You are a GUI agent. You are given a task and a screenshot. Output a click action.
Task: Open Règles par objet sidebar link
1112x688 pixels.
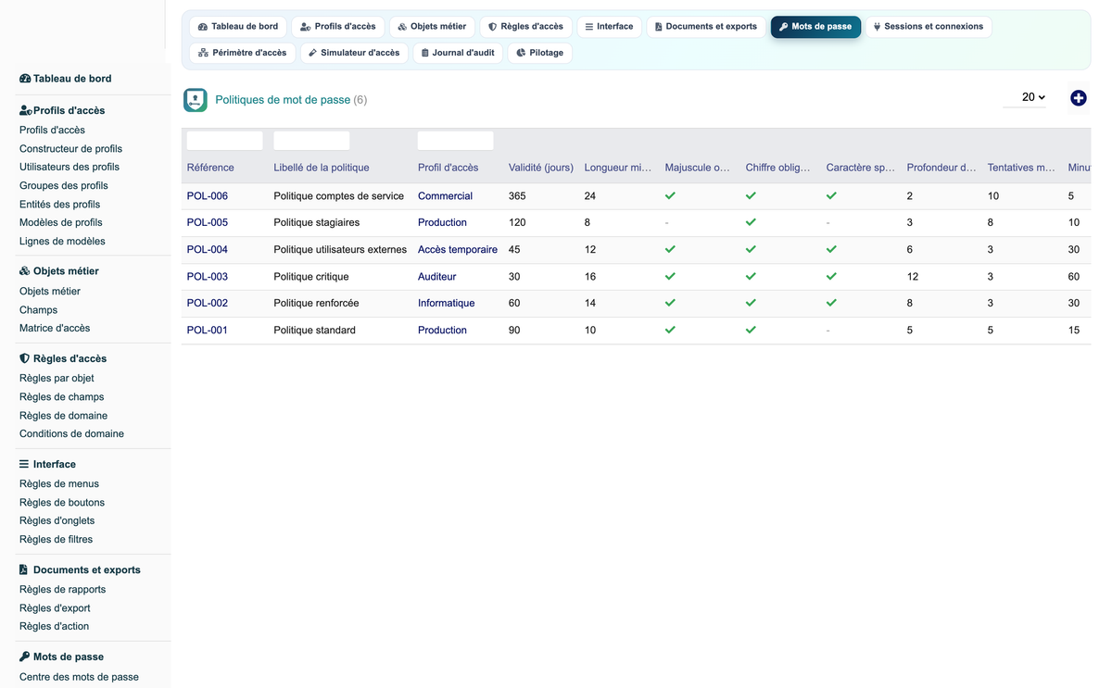[x=57, y=379]
